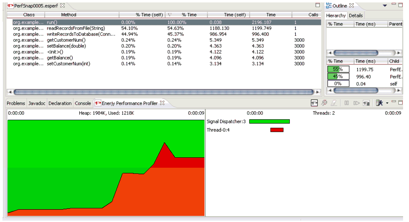This screenshot has height=222, width=409.
Task: Resume profiling with the step-play icon
Action: pos(356,103)
